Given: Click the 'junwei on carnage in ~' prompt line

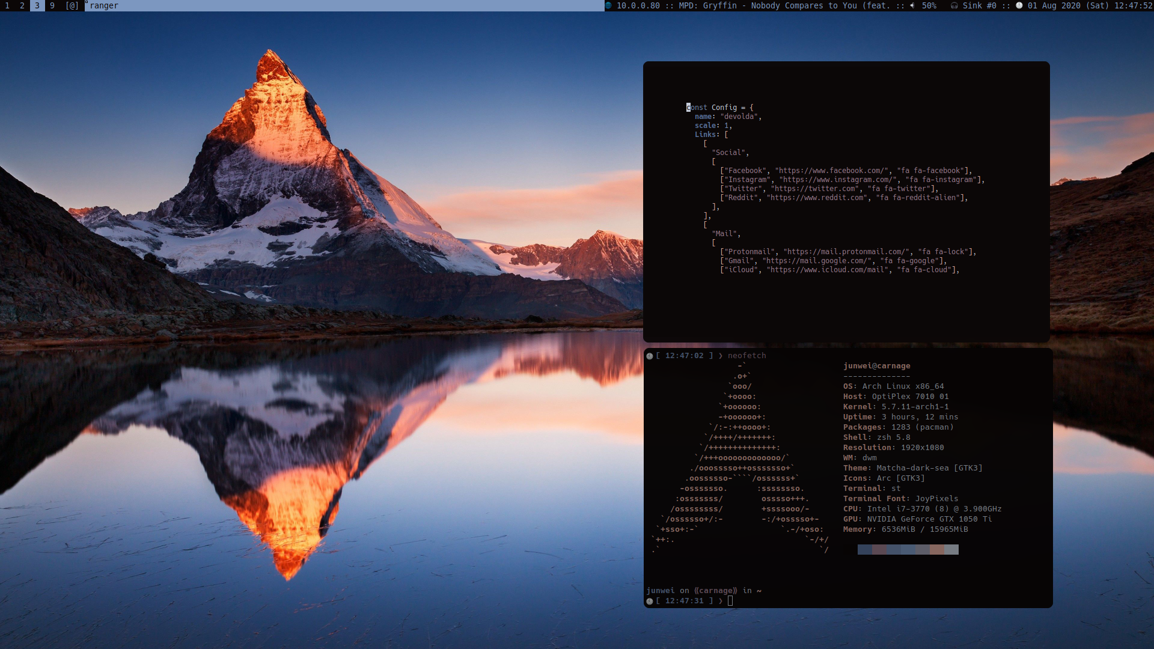Looking at the screenshot, I should 704,591.
